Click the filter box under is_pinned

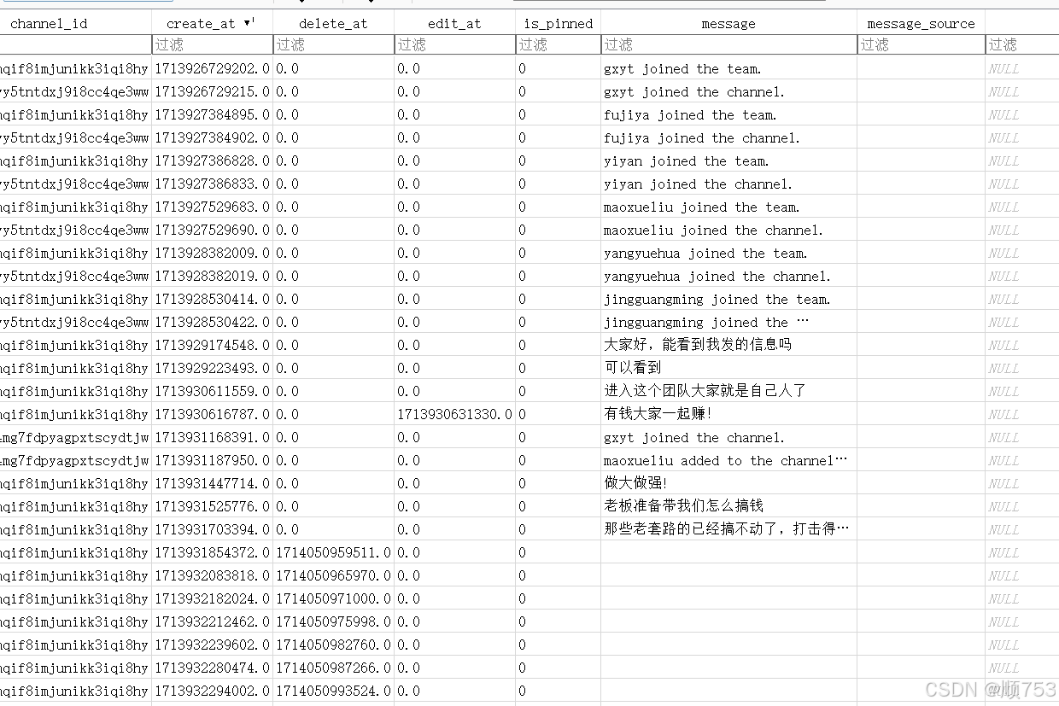tap(558, 44)
